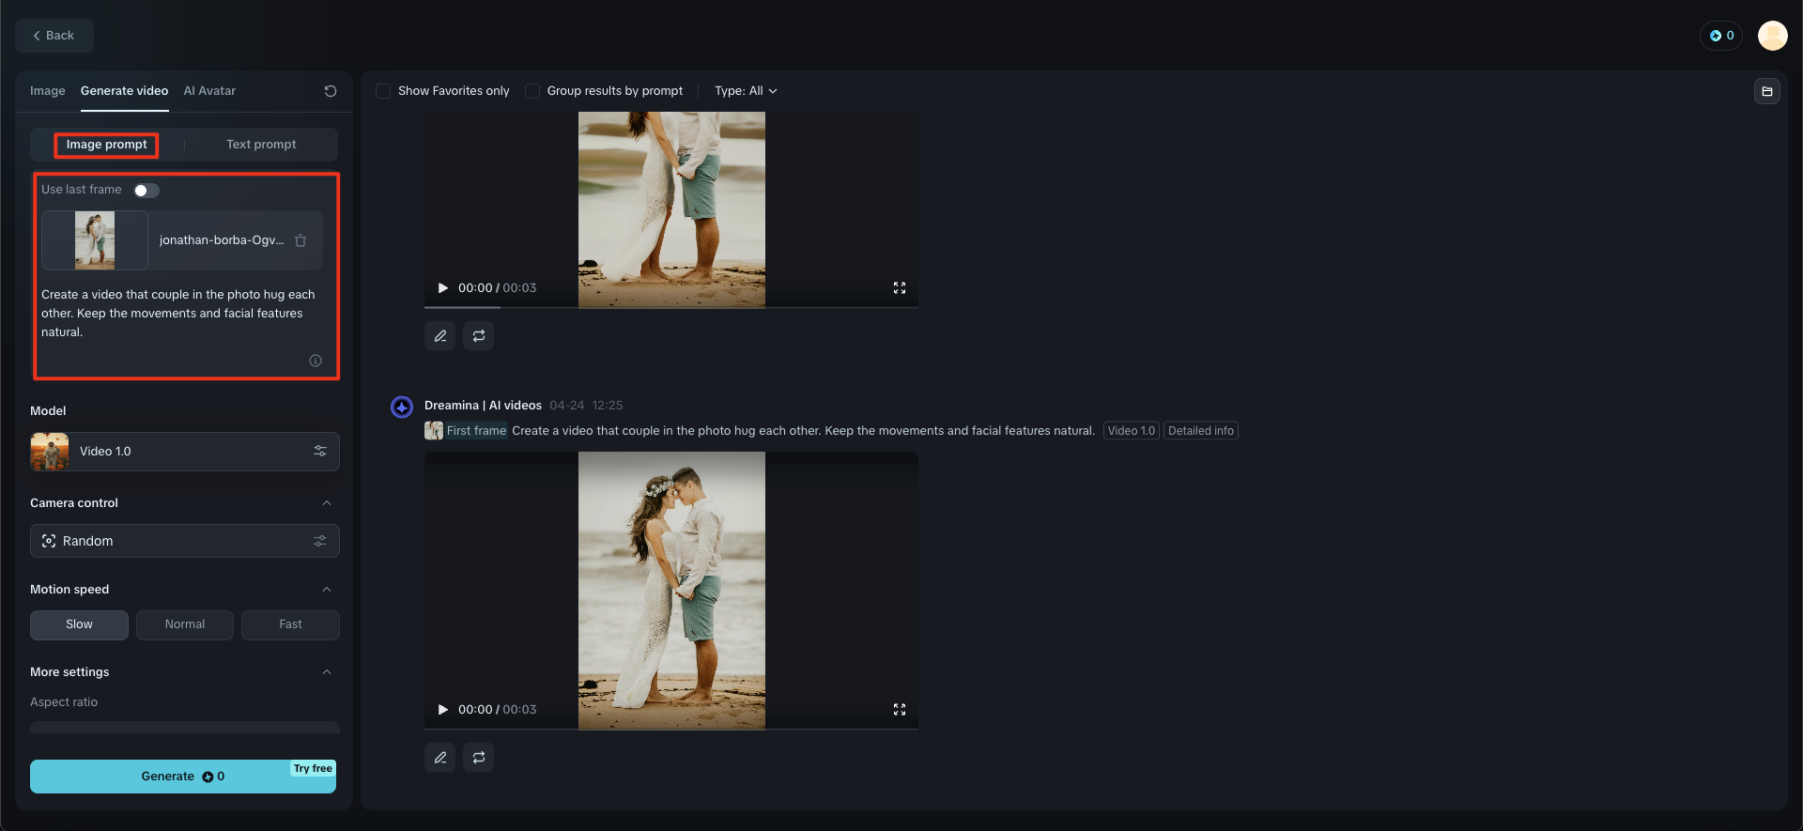This screenshot has width=1803, height=831.
Task: Collapse the Camera control section
Action: 327,503
